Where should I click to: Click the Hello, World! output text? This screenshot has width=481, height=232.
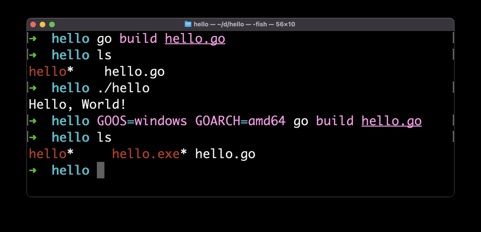(x=77, y=104)
